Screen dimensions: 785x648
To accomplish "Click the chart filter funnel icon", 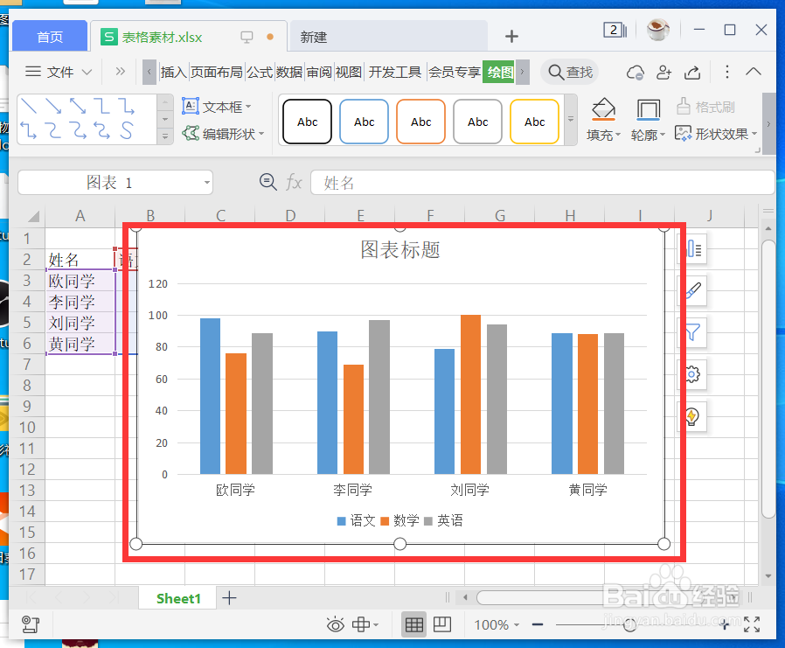I will click(x=692, y=332).
